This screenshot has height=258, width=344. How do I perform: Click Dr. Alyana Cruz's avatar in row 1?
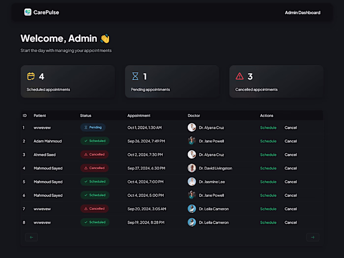[x=192, y=127]
